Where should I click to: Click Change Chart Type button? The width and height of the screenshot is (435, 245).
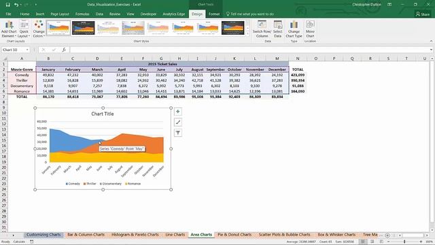coord(294,29)
